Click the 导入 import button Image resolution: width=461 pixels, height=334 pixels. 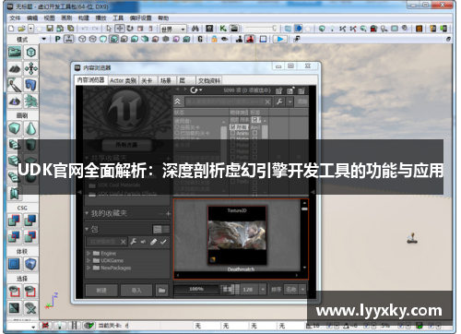pyautogui.click(x=136, y=290)
